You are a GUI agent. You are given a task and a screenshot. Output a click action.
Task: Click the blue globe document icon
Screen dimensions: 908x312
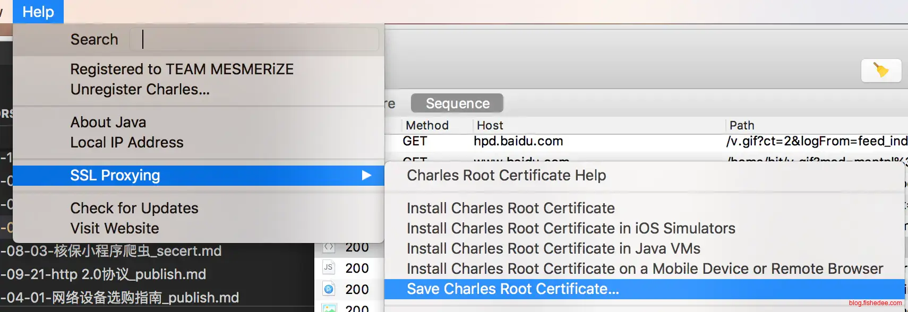329,289
